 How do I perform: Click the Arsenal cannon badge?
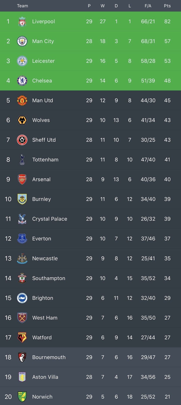click(x=22, y=179)
